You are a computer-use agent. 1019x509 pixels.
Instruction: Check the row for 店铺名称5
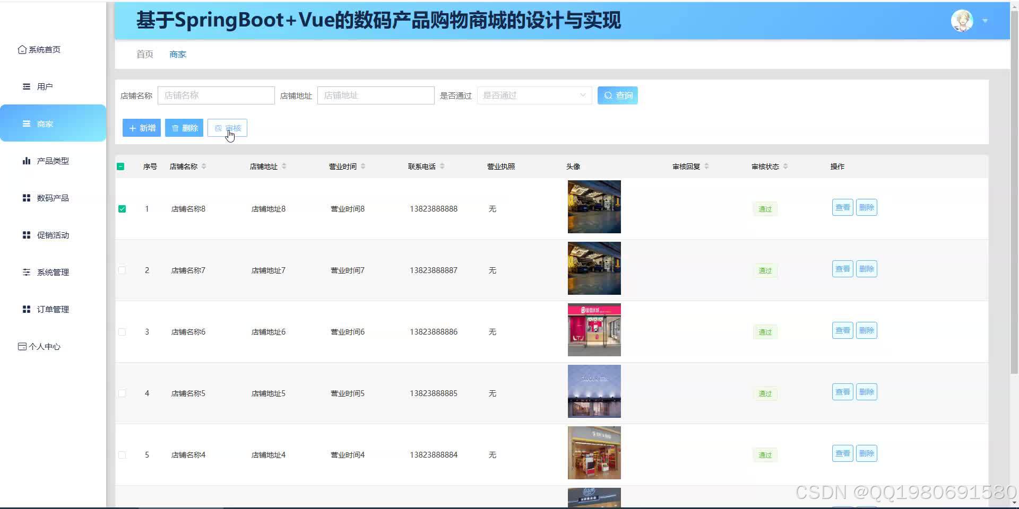point(122,393)
